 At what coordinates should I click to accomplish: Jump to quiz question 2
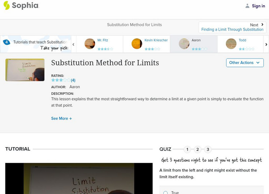[x=198, y=149]
